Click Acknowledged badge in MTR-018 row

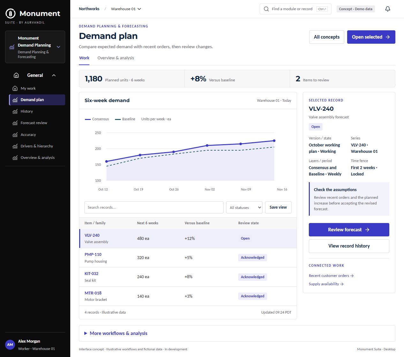pos(253,296)
